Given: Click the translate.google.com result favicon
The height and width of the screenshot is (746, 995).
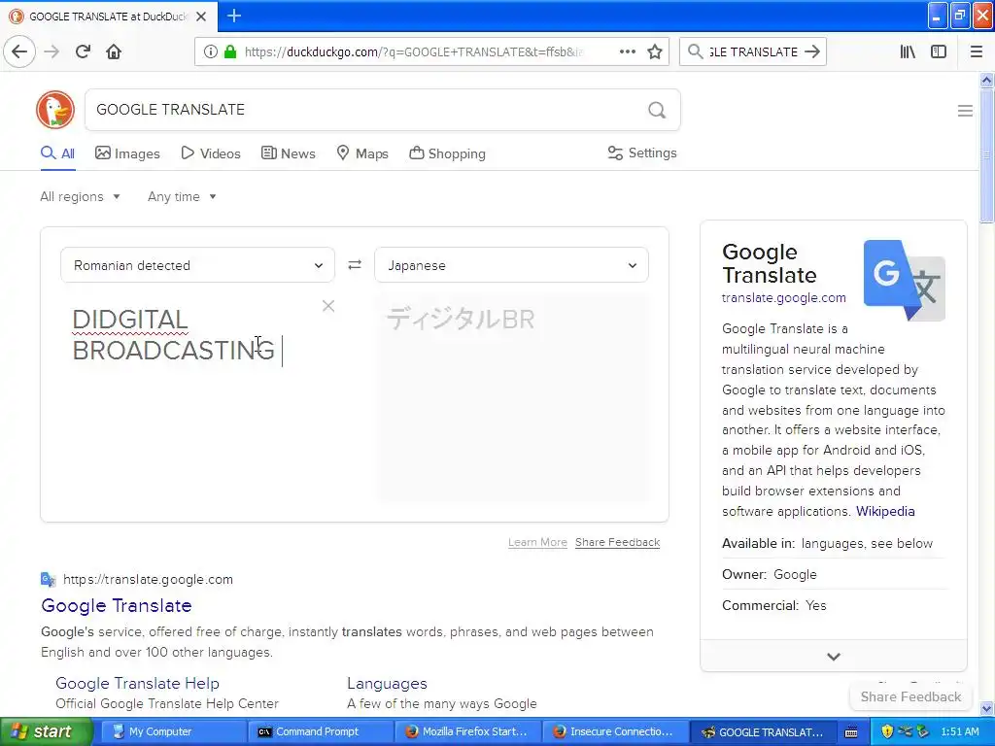Looking at the screenshot, I should tap(49, 579).
